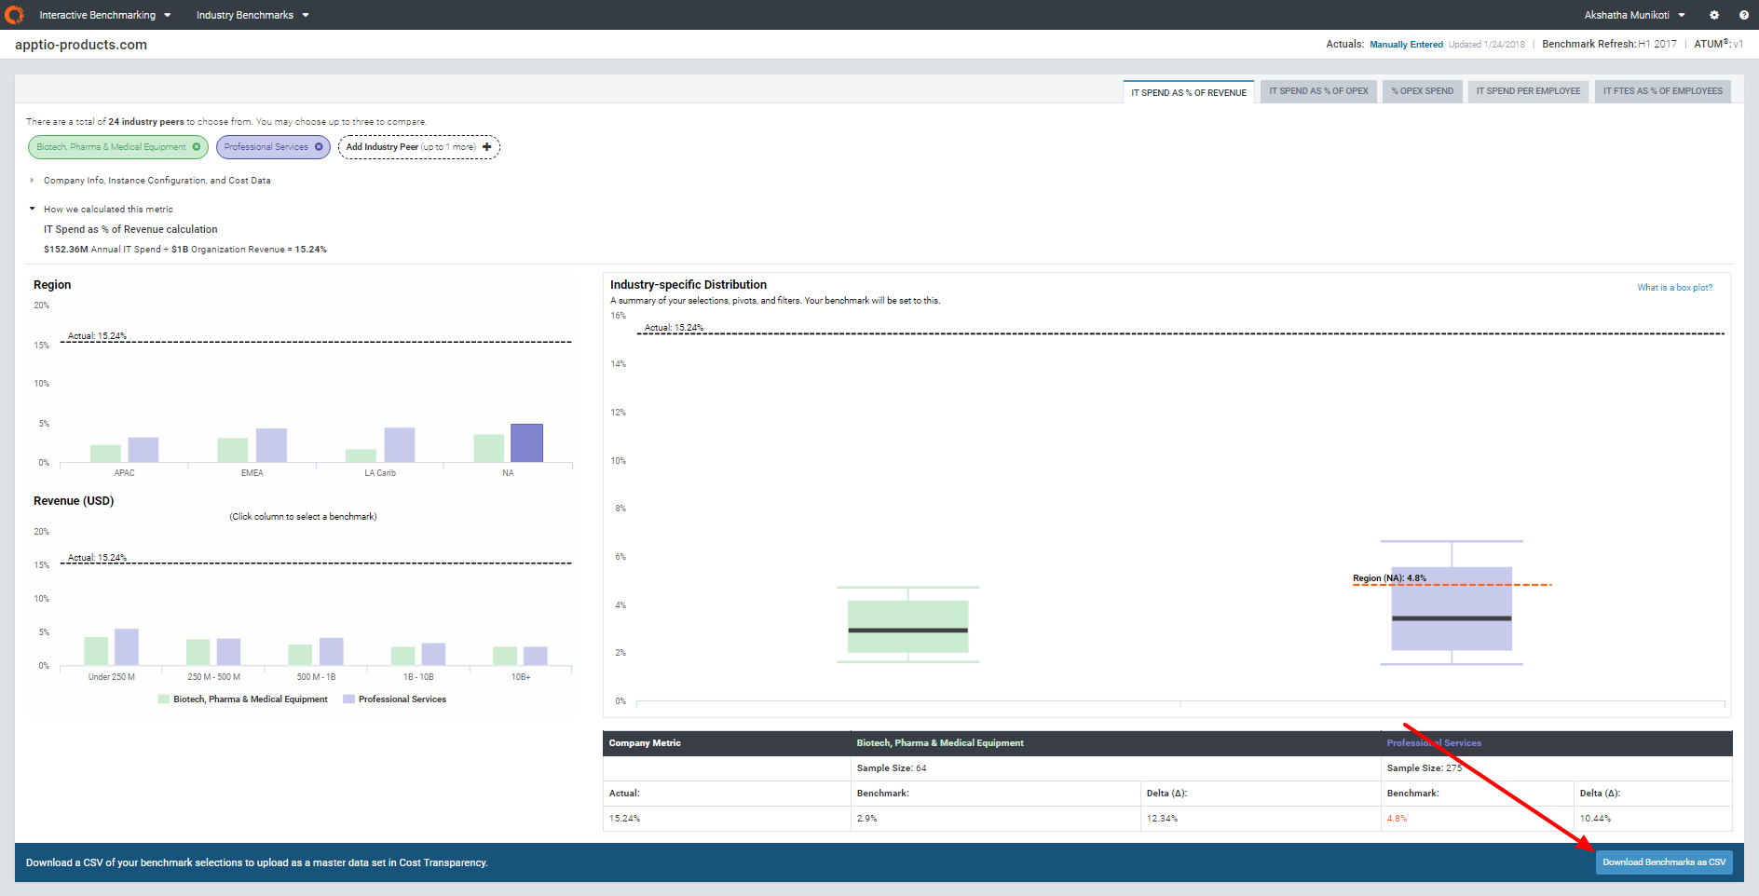The width and height of the screenshot is (1759, 896).
Task: Click the 15.24% actual value in table
Action: [624, 819]
